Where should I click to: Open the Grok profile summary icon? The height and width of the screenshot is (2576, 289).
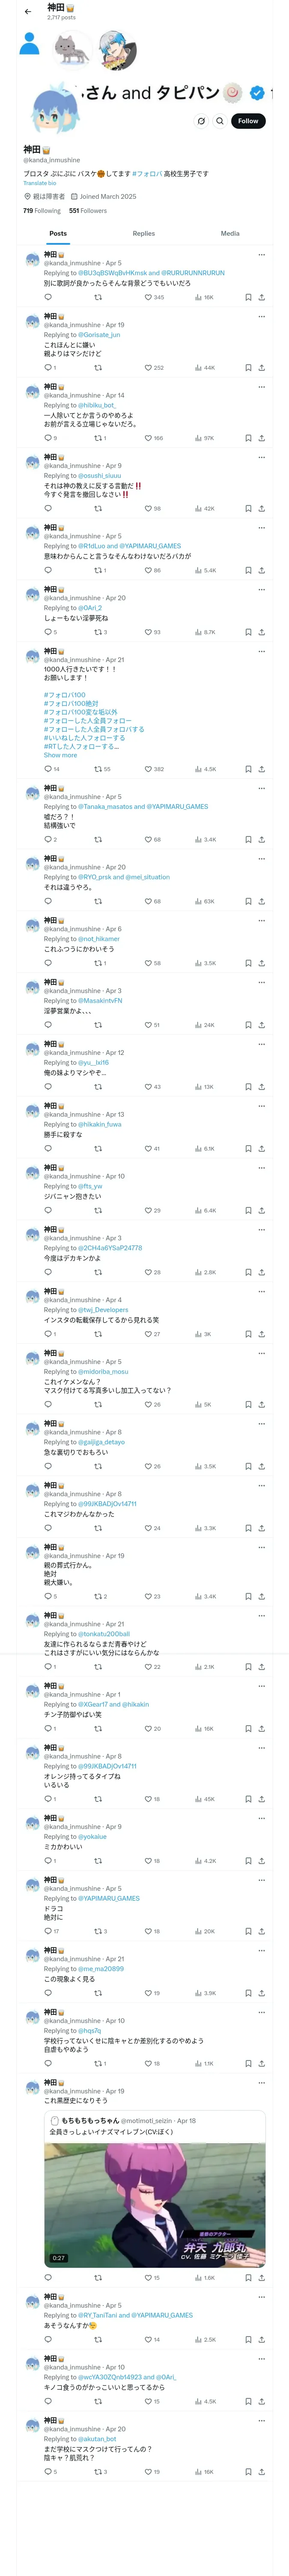tap(200, 121)
